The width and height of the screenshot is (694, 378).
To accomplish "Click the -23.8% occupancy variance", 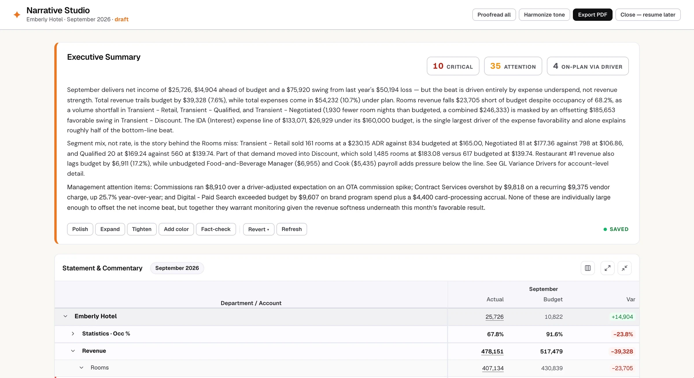I will (623, 334).
